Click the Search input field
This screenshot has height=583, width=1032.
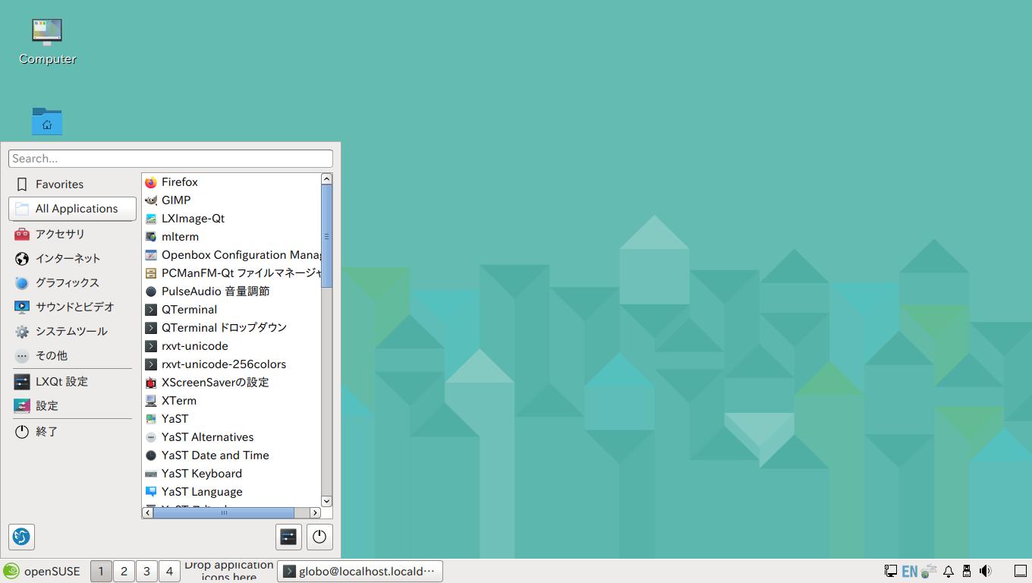(x=171, y=159)
